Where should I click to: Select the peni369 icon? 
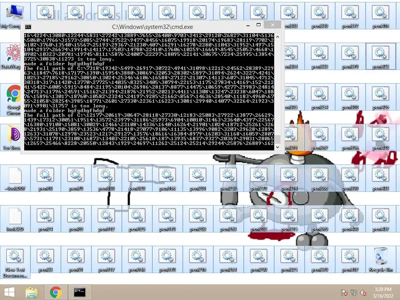320,220
